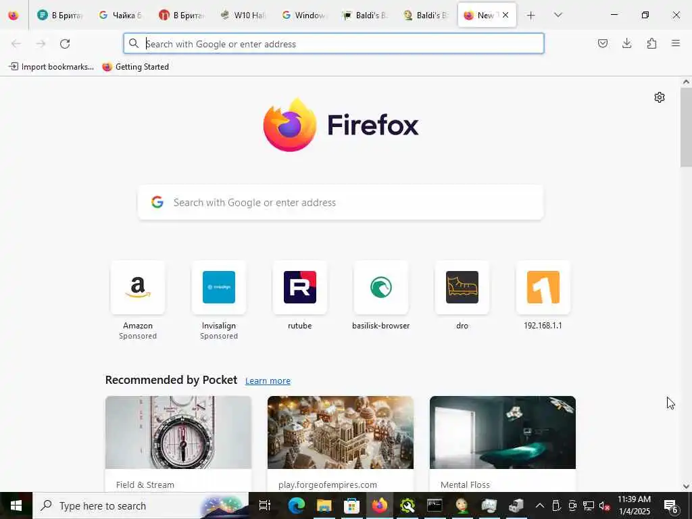Viewport: 692px width, 519px height.
Task: Go forward one page
Action: 41,44
